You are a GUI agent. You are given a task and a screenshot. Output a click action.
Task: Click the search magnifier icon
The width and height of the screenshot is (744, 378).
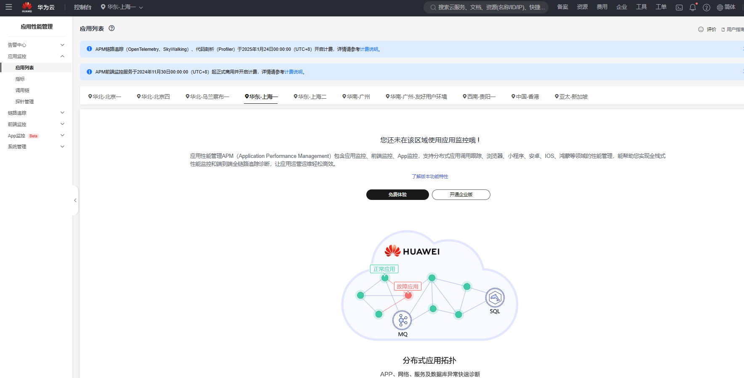coord(433,8)
